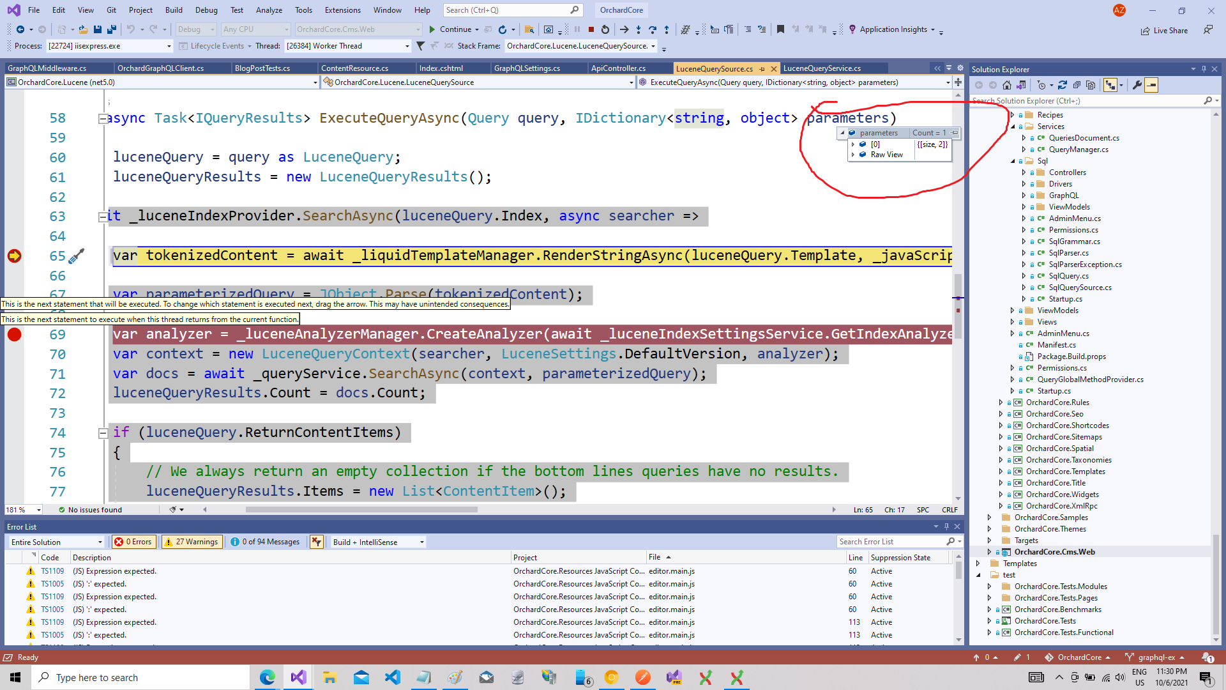Select the Step Over debug icon
Screen dimensions: 1226x690
653,29
